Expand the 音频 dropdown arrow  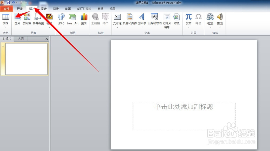220,27
